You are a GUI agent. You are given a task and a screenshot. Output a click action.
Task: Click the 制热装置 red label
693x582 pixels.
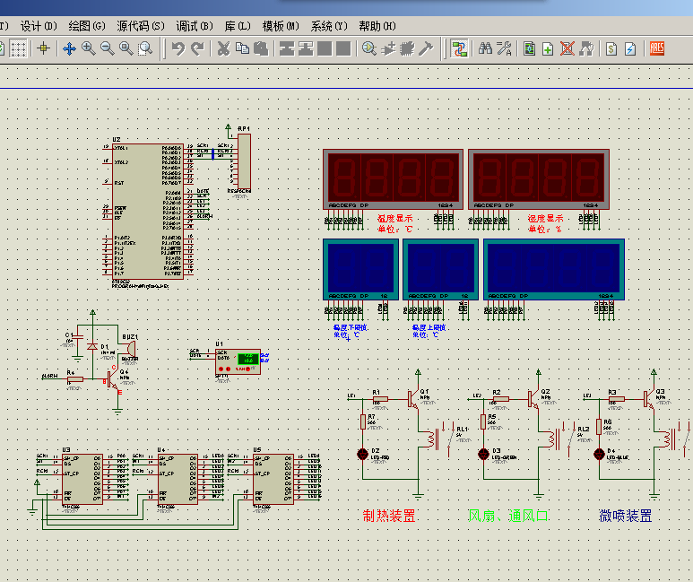click(389, 516)
